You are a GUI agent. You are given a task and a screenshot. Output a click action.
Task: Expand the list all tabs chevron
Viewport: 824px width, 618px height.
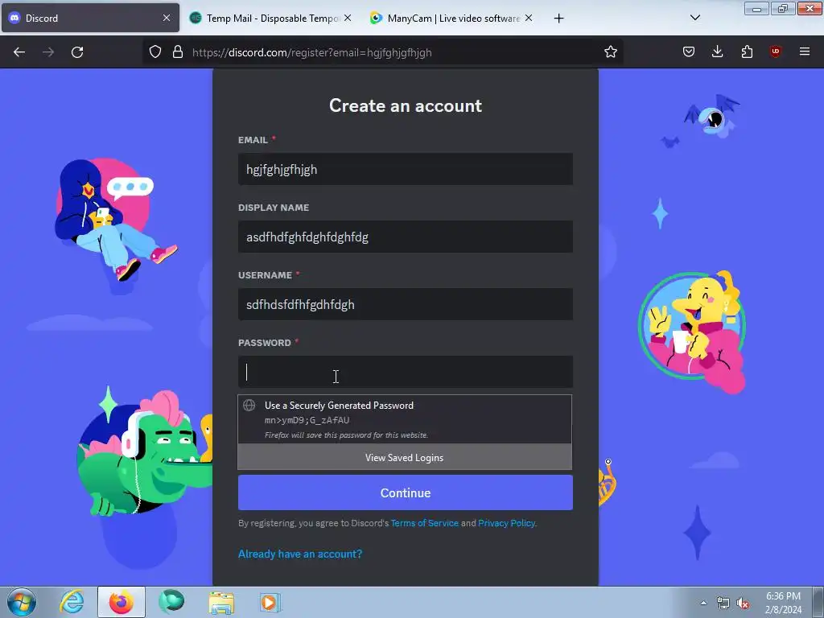[694, 18]
